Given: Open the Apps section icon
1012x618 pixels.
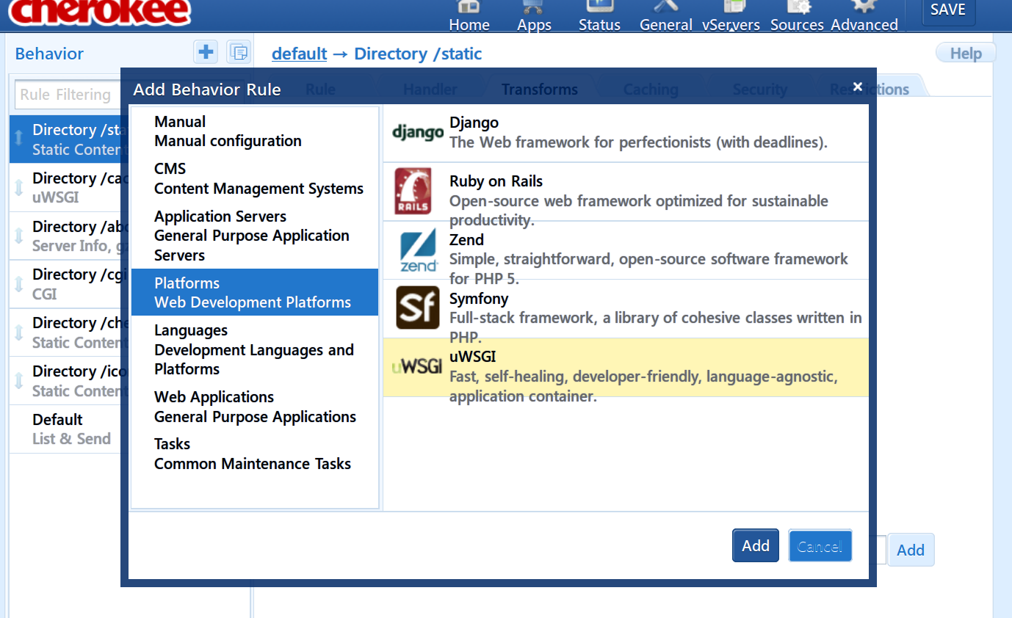Looking at the screenshot, I should (534, 7).
